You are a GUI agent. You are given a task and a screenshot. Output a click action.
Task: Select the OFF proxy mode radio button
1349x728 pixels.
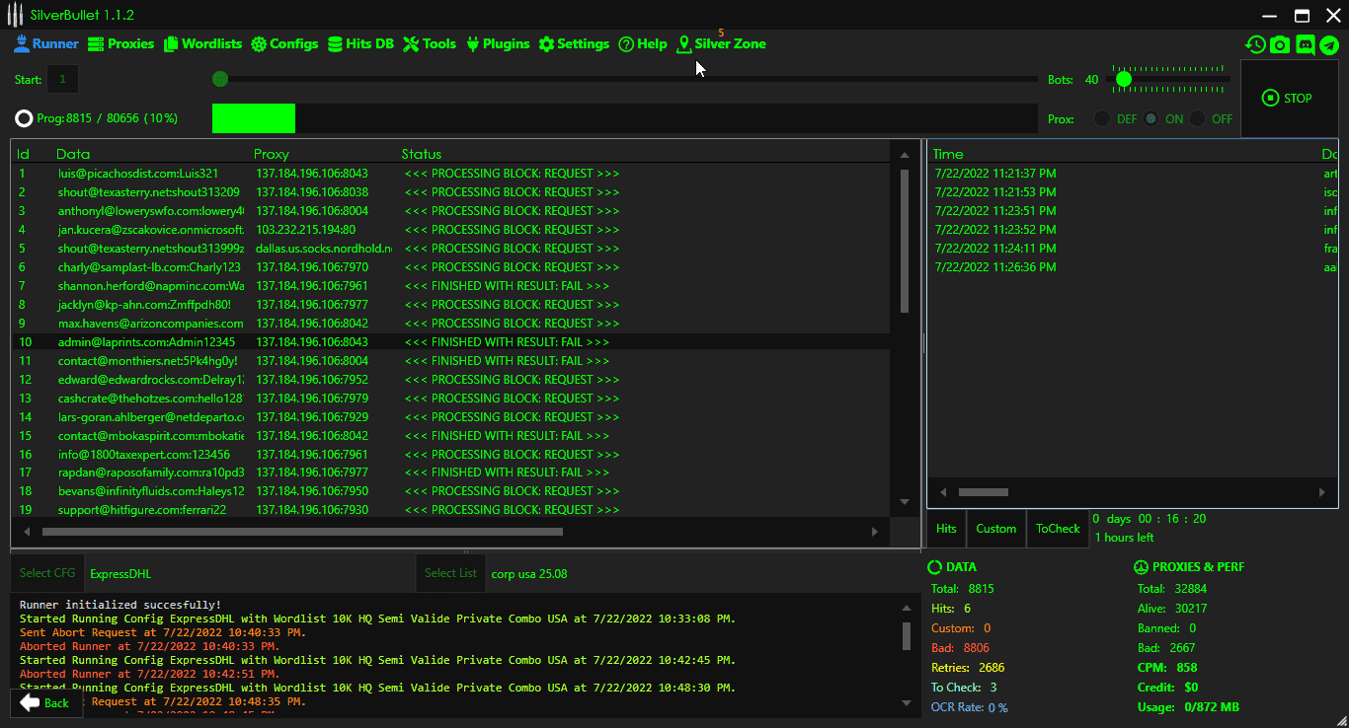point(1198,118)
